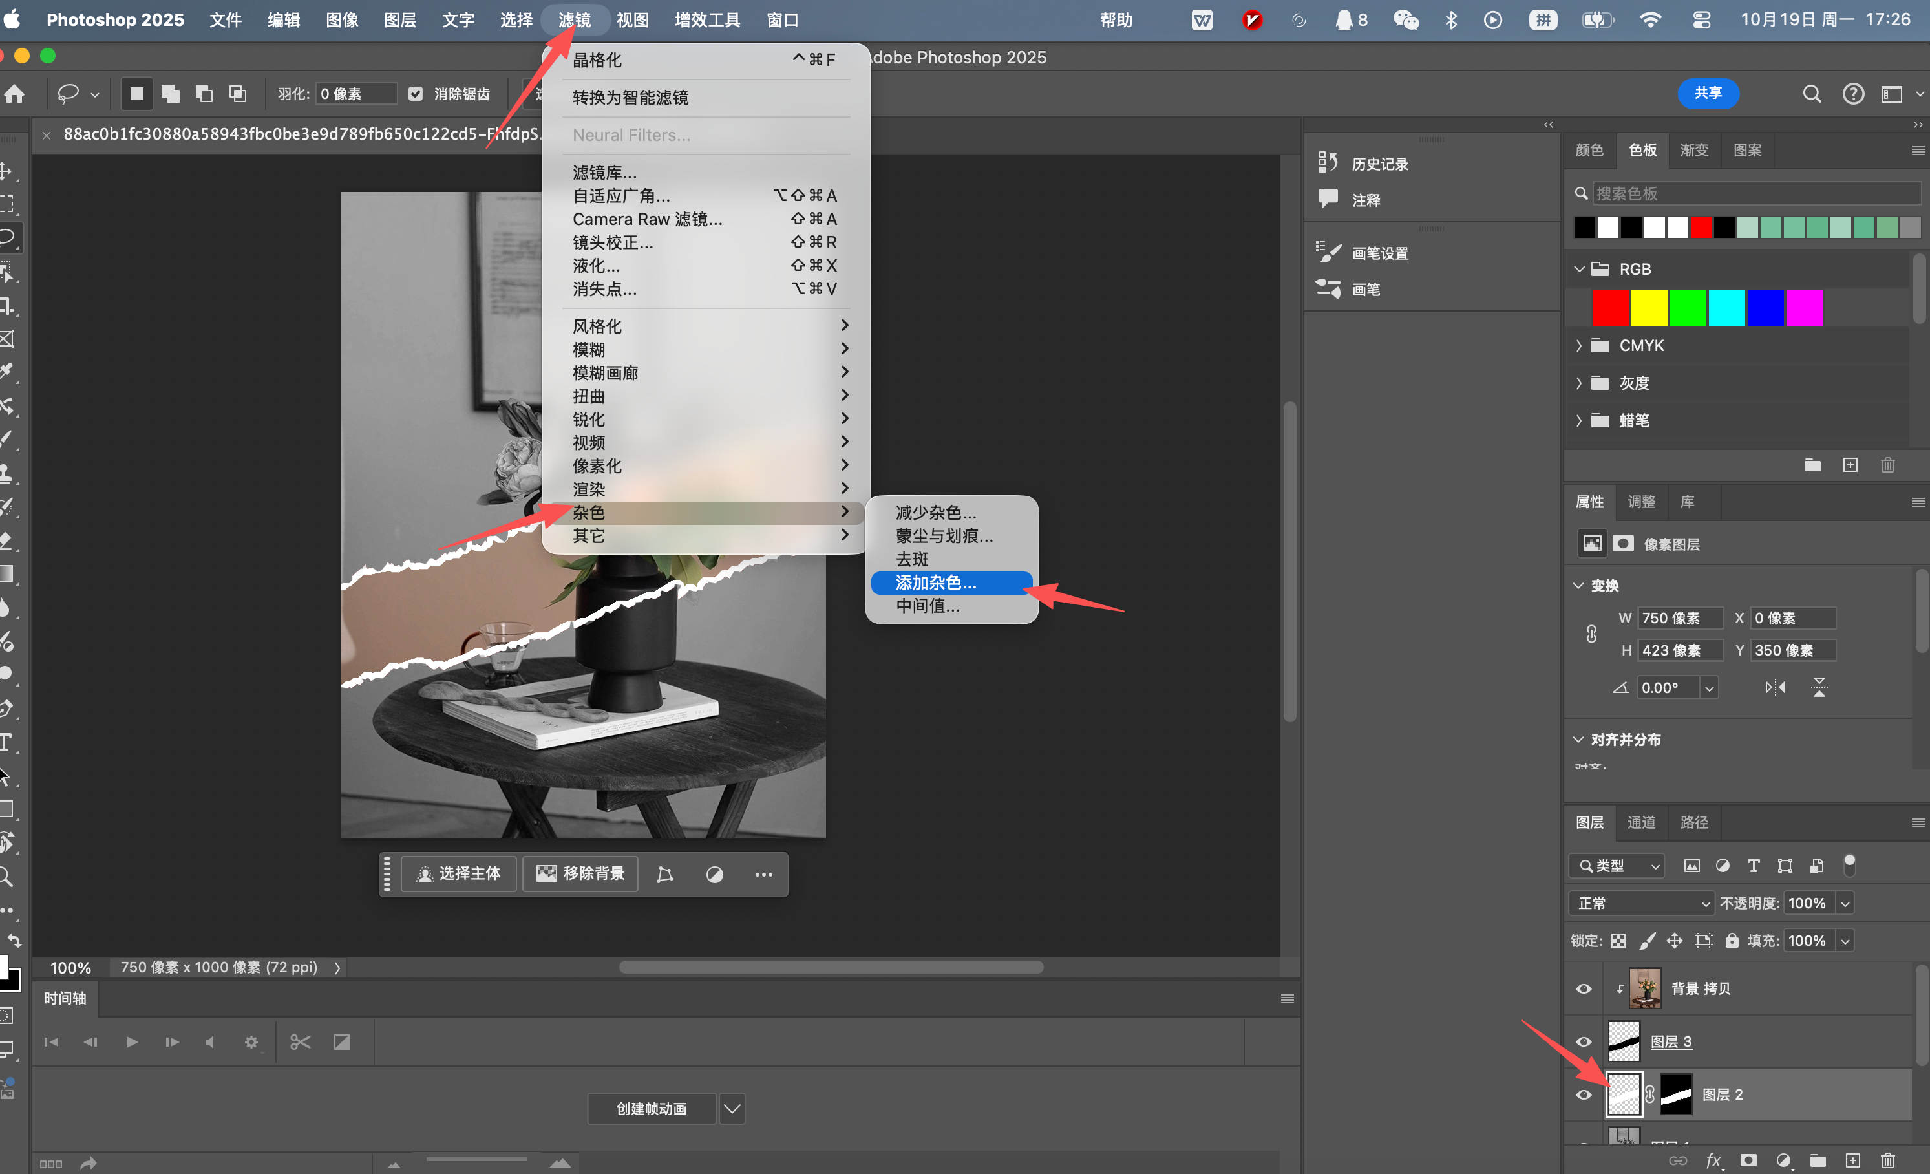
Task: Toggle the anti-alias (消除锯齿) checkbox
Action: (416, 94)
